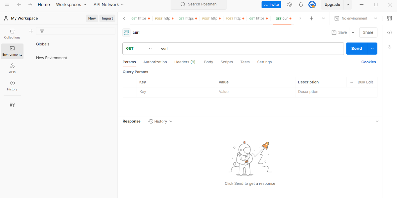Open the No environment selector

356,19
